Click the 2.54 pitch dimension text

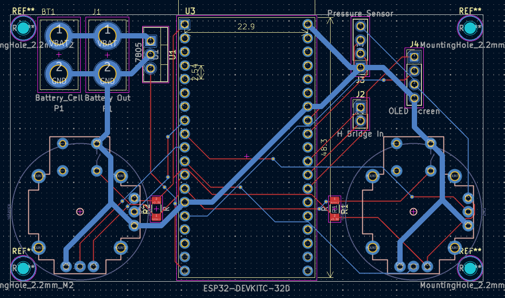195,72
